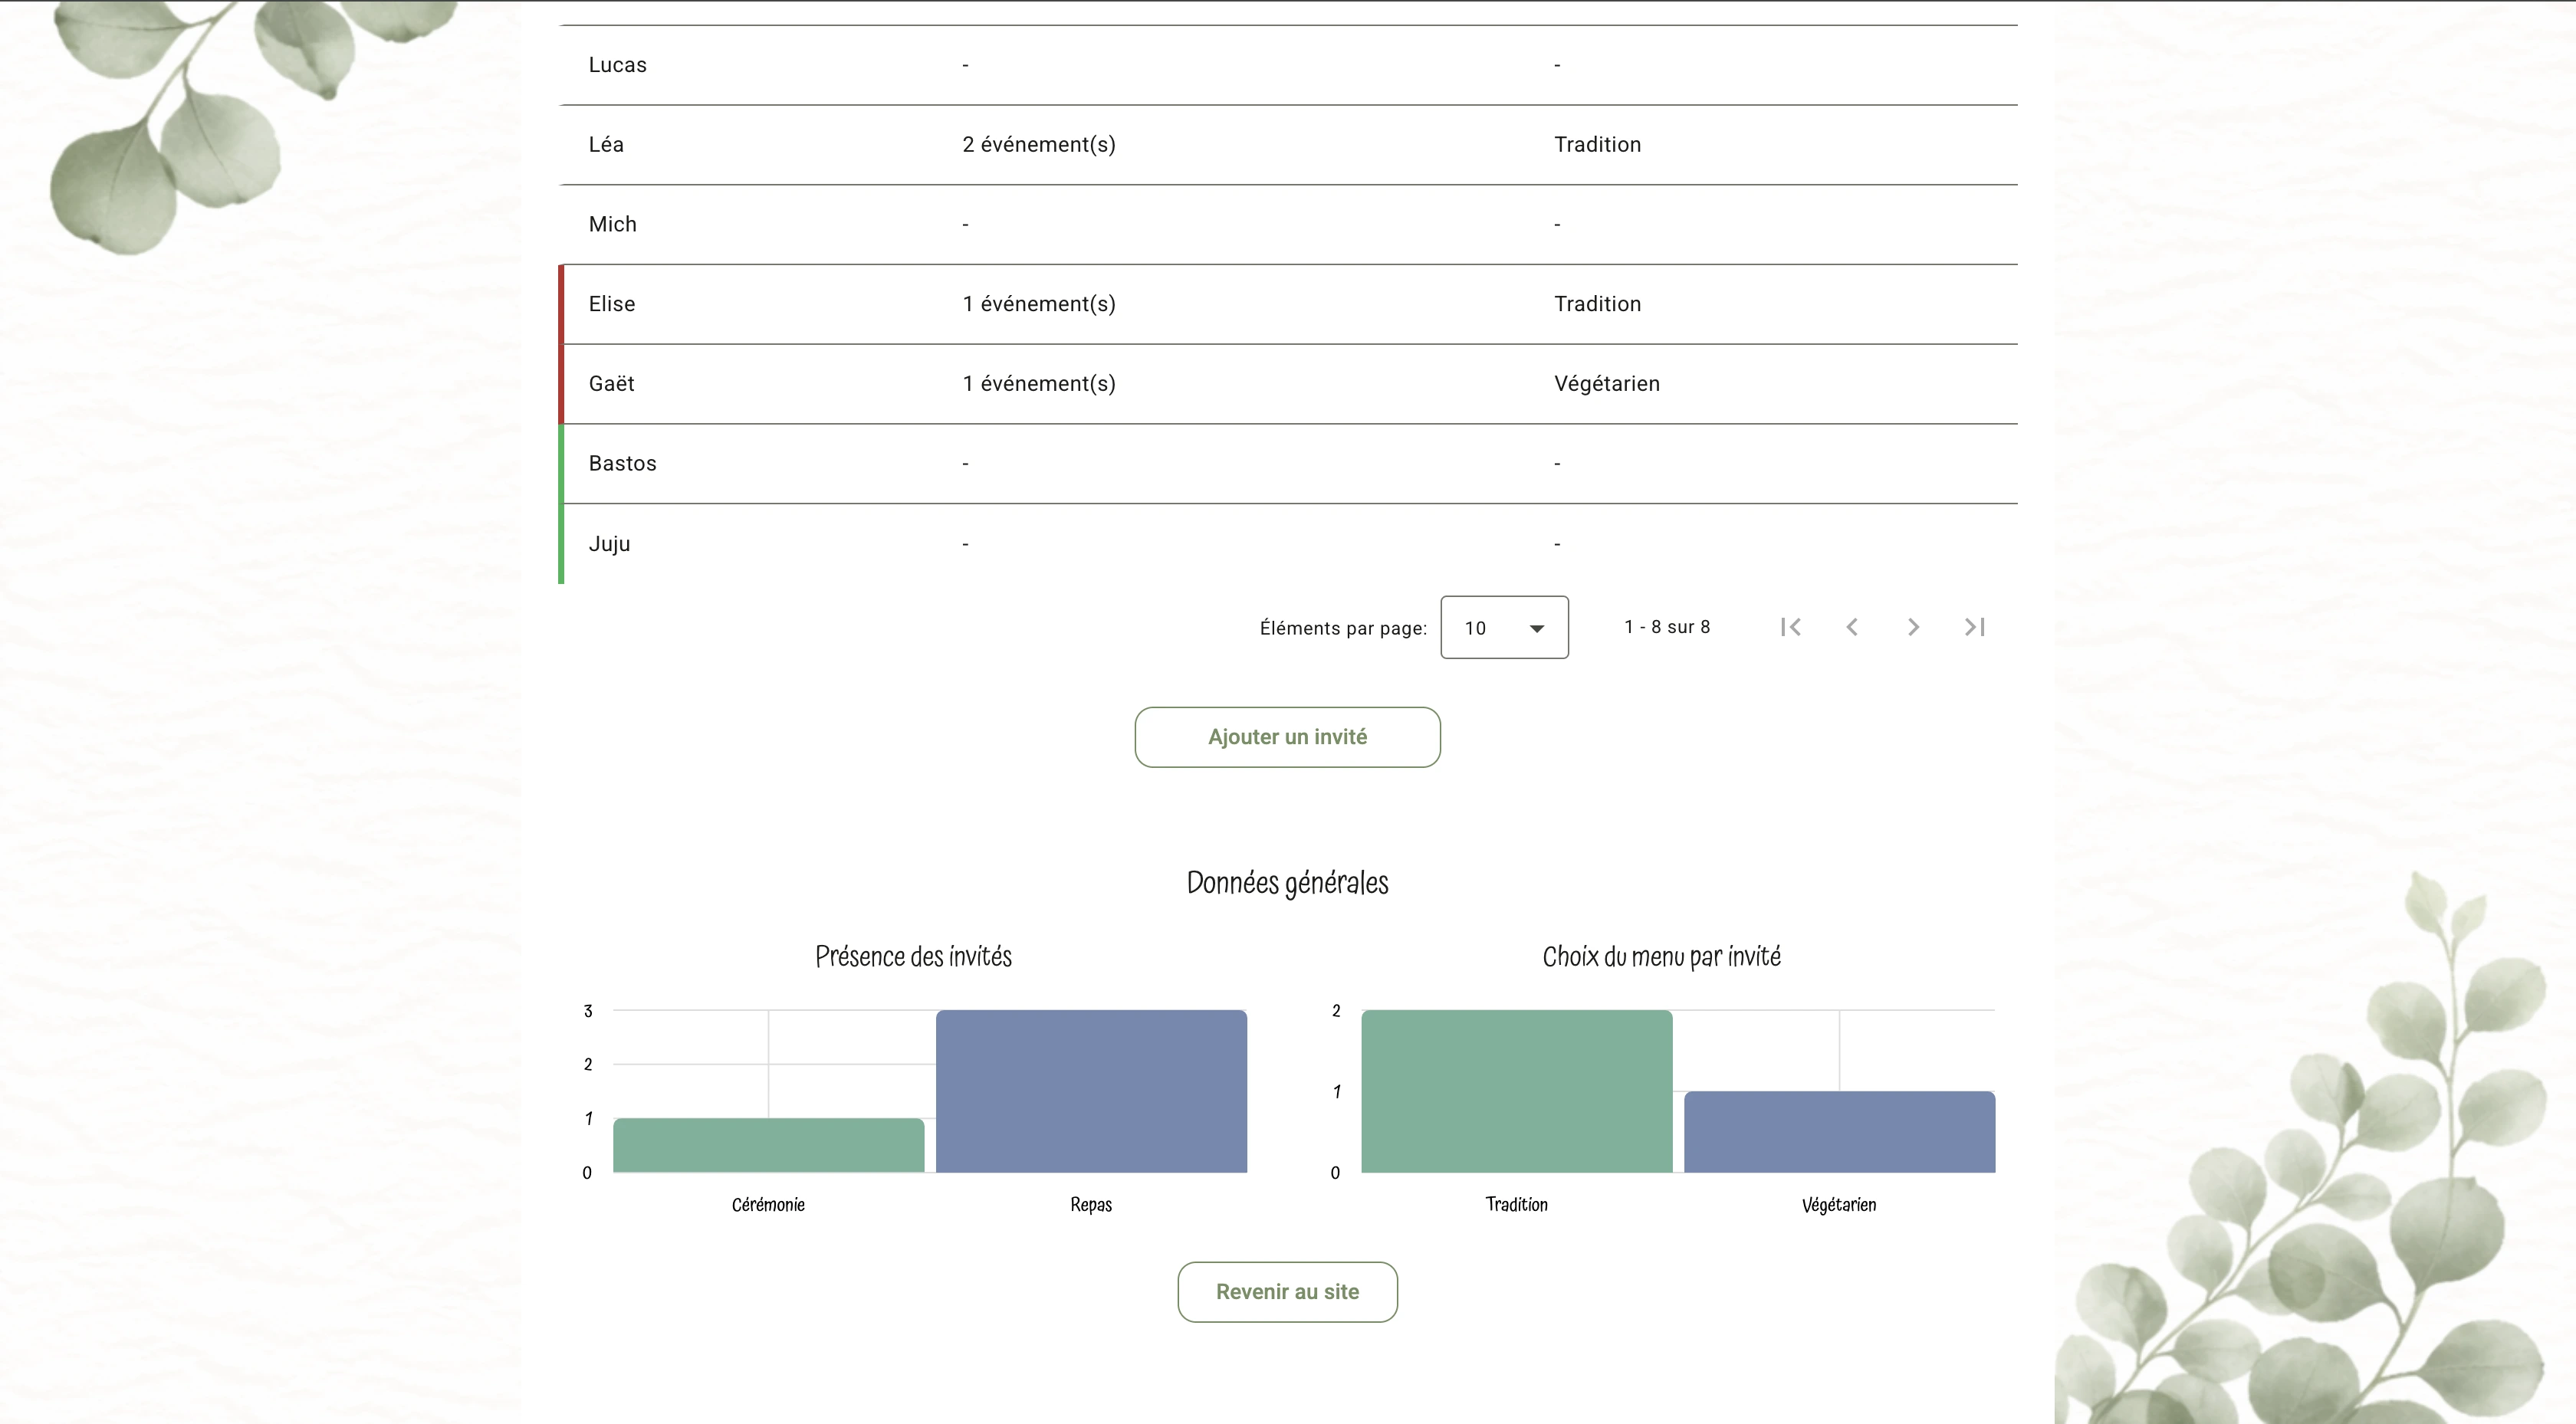Click the blue Repas bar

click(x=1090, y=1091)
